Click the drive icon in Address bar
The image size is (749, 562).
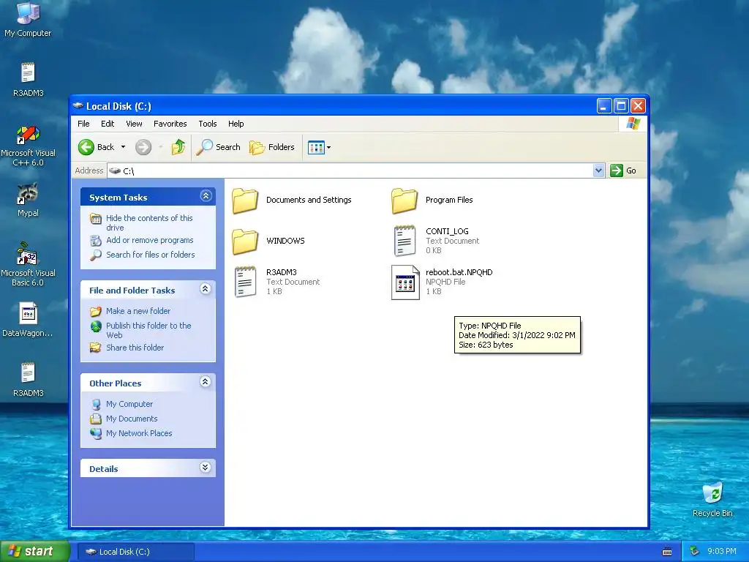pyautogui.click(x=115, y=171)
